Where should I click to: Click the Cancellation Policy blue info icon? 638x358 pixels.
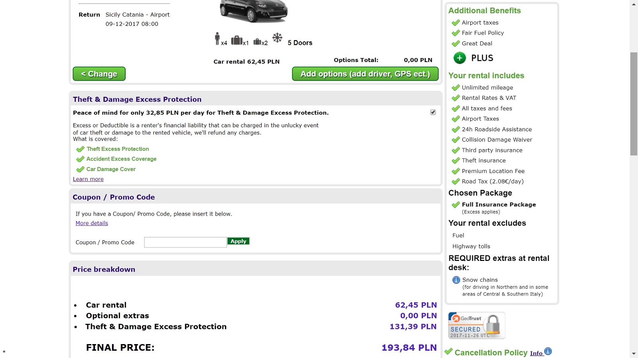click(x=548, y=351)
